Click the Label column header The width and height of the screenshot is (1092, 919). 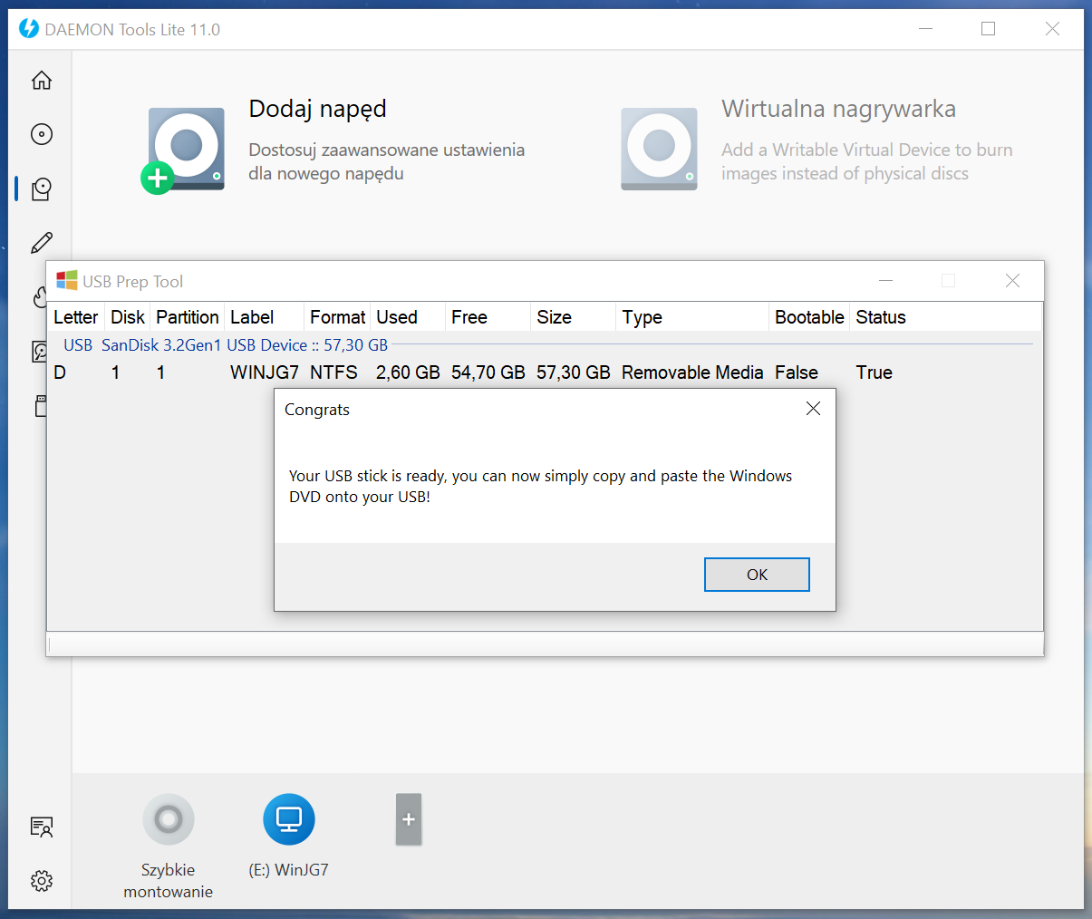coord(252,317)
